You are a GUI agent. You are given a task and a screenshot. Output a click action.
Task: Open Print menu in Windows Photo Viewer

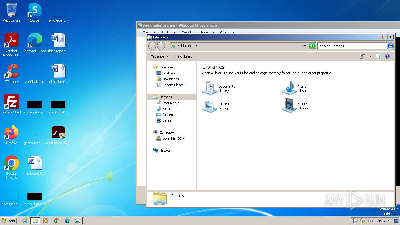pyautogui.click(x=168, y=32)
